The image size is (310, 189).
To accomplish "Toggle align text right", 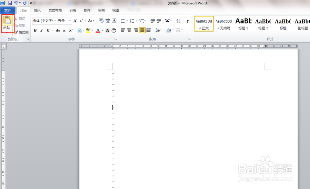I will 136,30.
